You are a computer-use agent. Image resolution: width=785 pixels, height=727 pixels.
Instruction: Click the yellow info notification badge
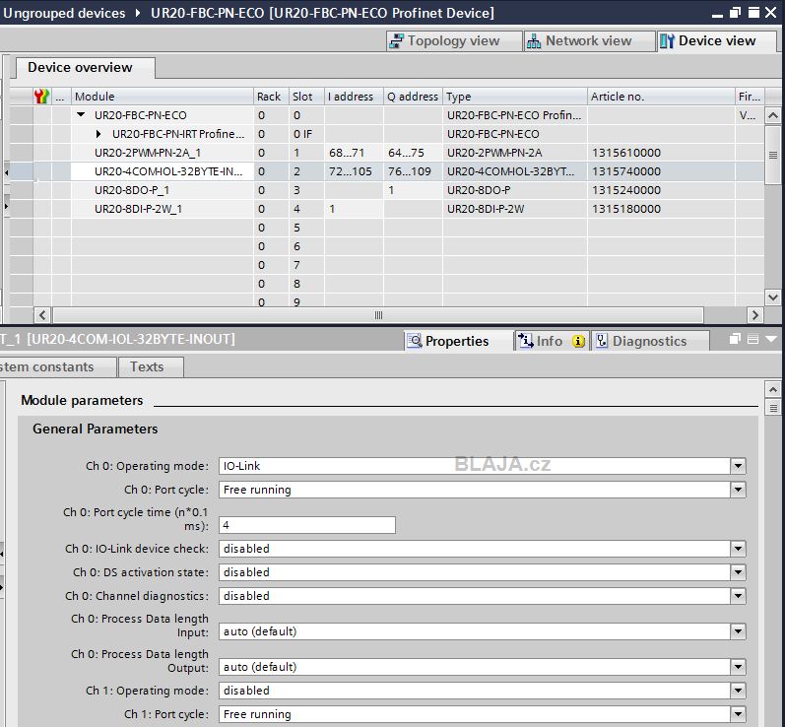(578, 342)
